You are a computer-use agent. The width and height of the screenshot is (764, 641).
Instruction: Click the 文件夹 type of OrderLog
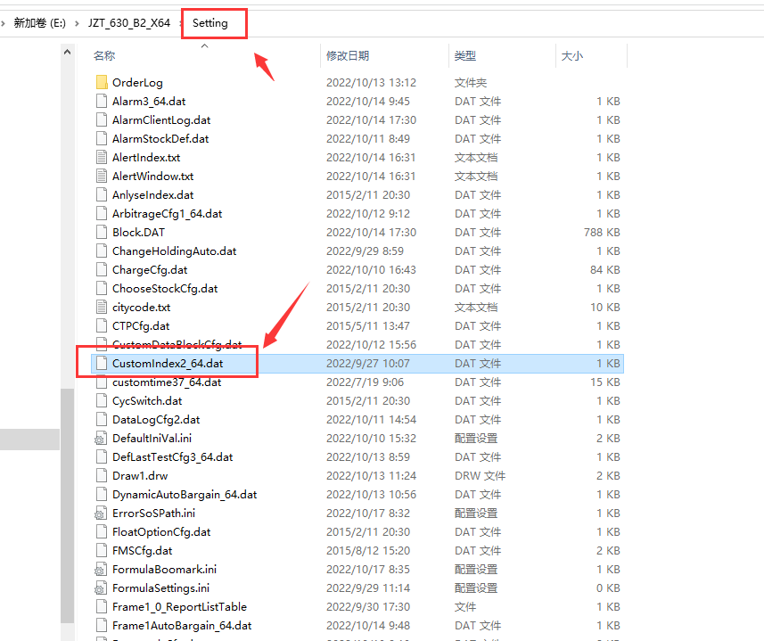(x=471, y=83)
